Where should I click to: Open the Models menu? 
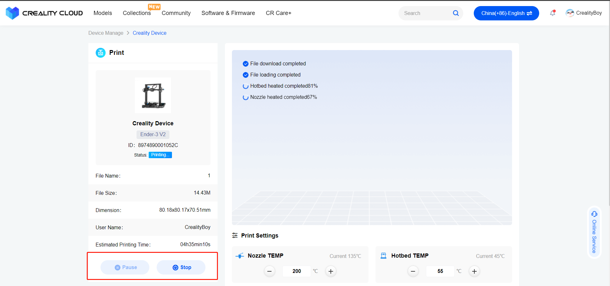(x=103, y=13)
